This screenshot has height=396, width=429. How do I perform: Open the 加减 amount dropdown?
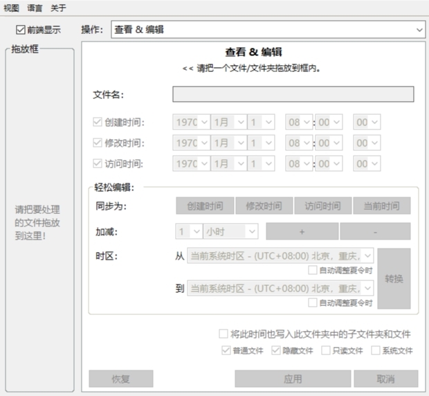tap(189, 231)
